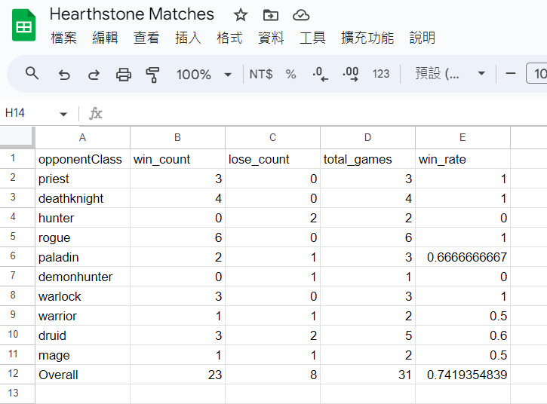Viewport: 547px width, 404px height.
Task: Click the lose_count header cell
Action: click(x=273, y=159)
